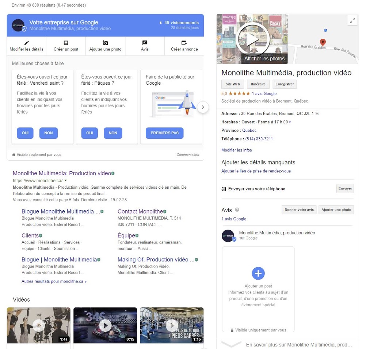Click the help question mark next to Avis
The height and width of the screenshot is (349, 374).
[237, 210]
